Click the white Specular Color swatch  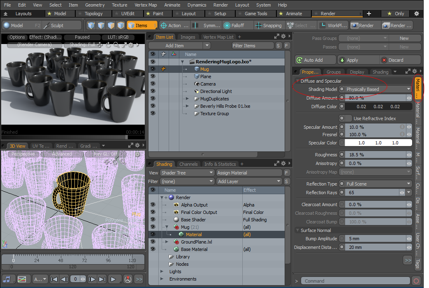378,143
